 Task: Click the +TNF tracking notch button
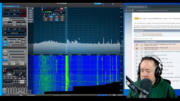pos(31,13)
